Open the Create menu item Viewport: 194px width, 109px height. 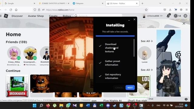tap(53, 16)
